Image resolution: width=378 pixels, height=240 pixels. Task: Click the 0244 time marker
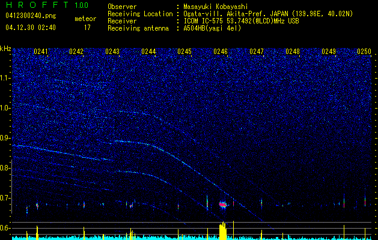coord(148,52)
